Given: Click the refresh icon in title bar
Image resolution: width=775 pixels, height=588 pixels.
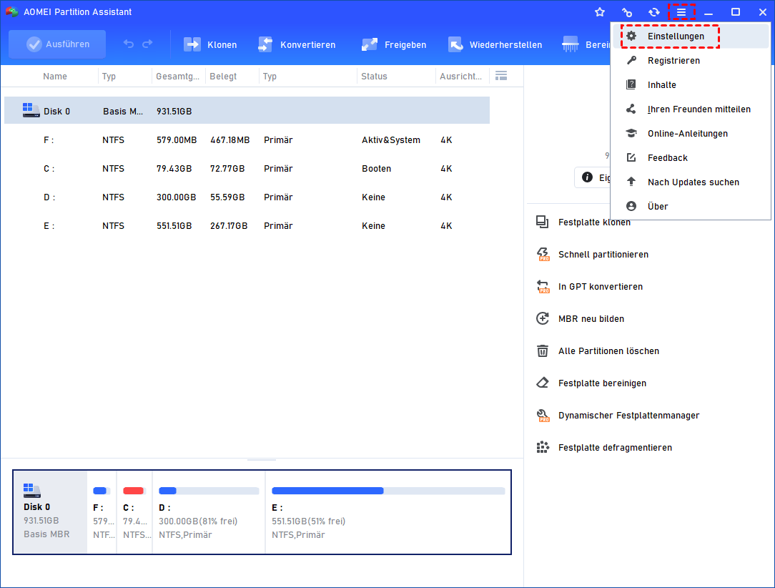Looking at the screenshot, I should (654, 12).
